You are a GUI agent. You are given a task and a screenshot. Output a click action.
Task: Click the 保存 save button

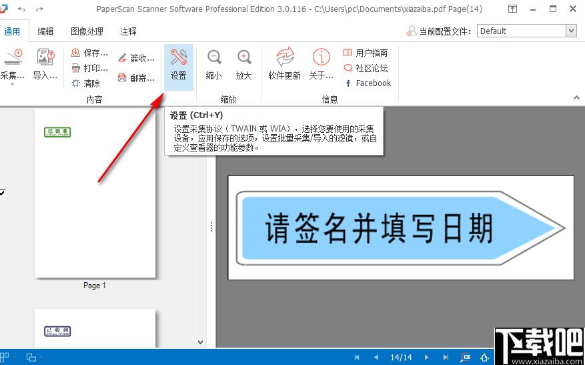(89, 53)
